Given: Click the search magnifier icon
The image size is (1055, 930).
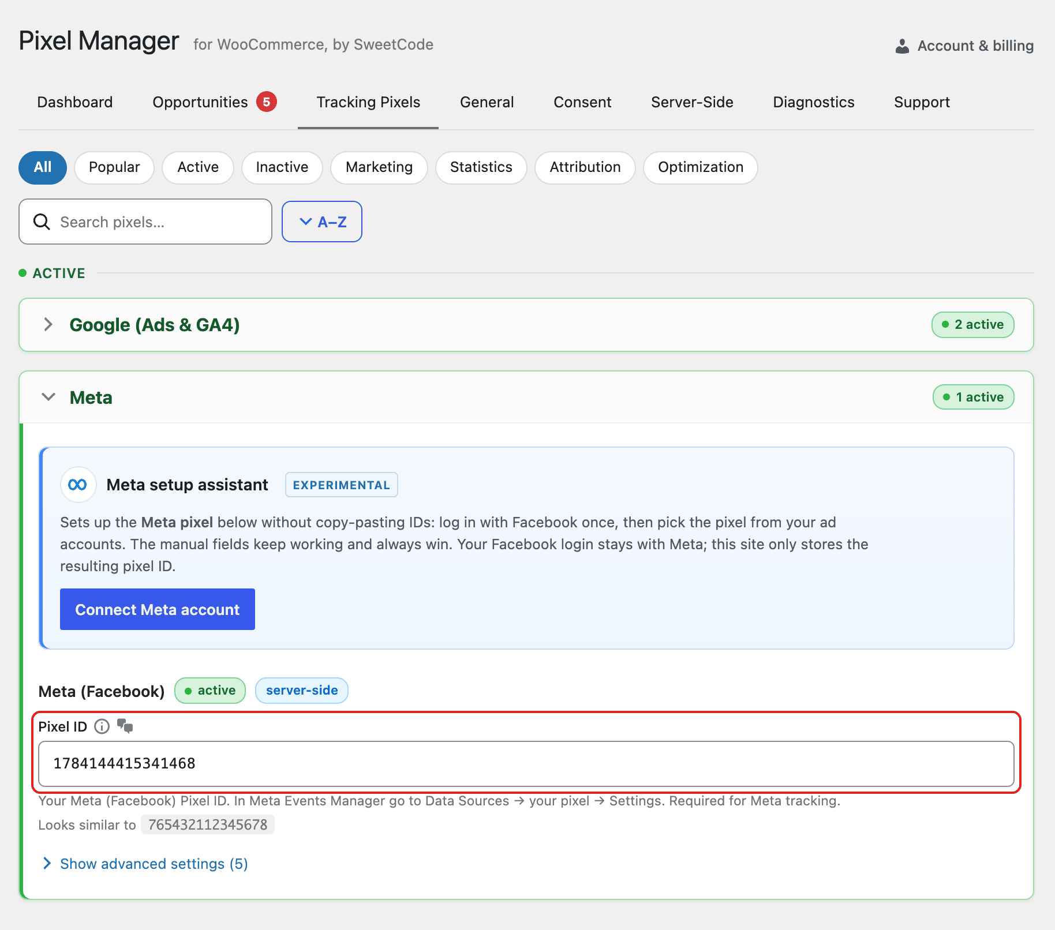Looking at the screenshot, I should click(x=42, y=222).
